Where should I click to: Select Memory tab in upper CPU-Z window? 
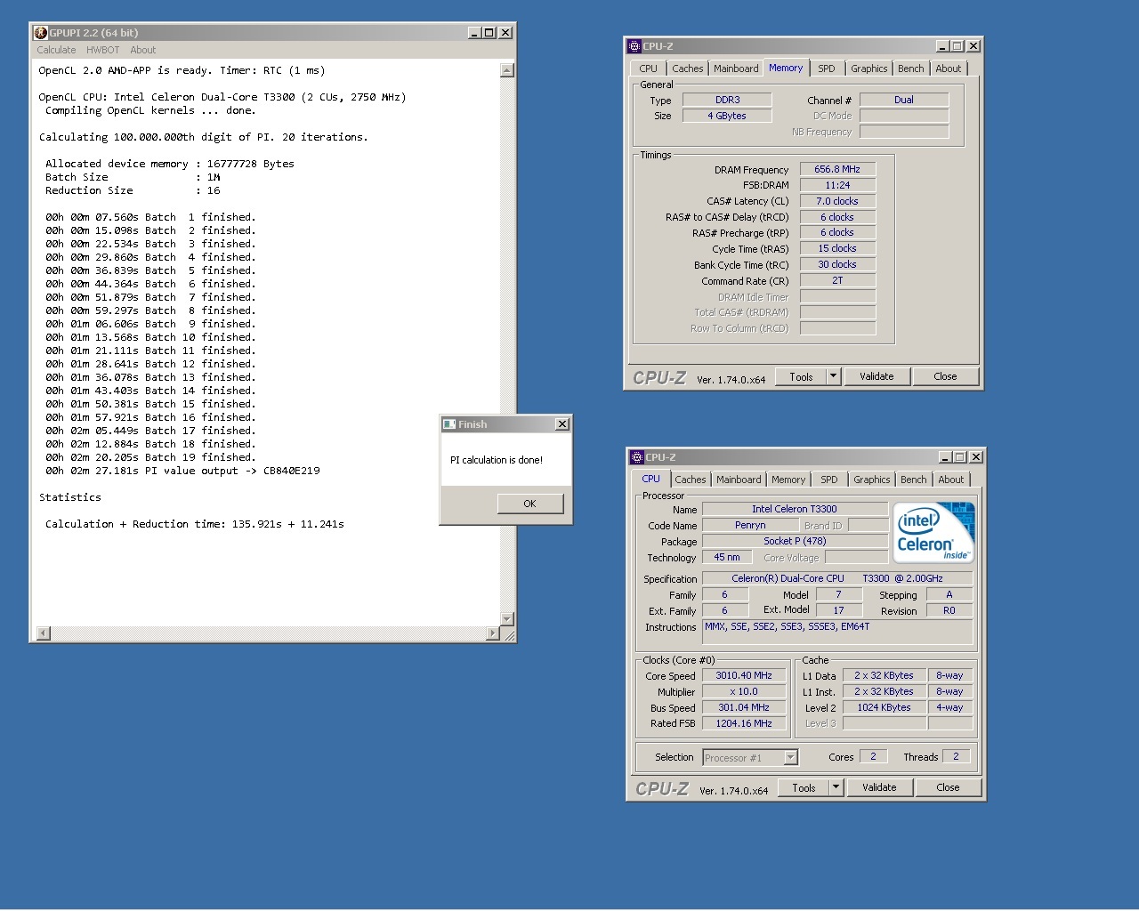pyautogui.click(x=786, y=68)
